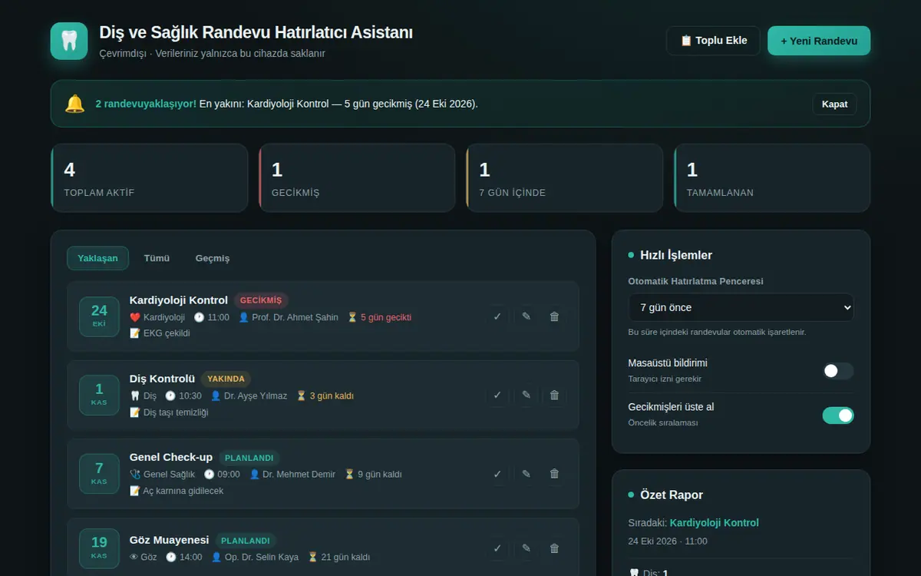Viewport: 921px width, 576px height.
Task: Mark Kardiyoloji Kontrol as completed
Action: [x=497, y=316]
